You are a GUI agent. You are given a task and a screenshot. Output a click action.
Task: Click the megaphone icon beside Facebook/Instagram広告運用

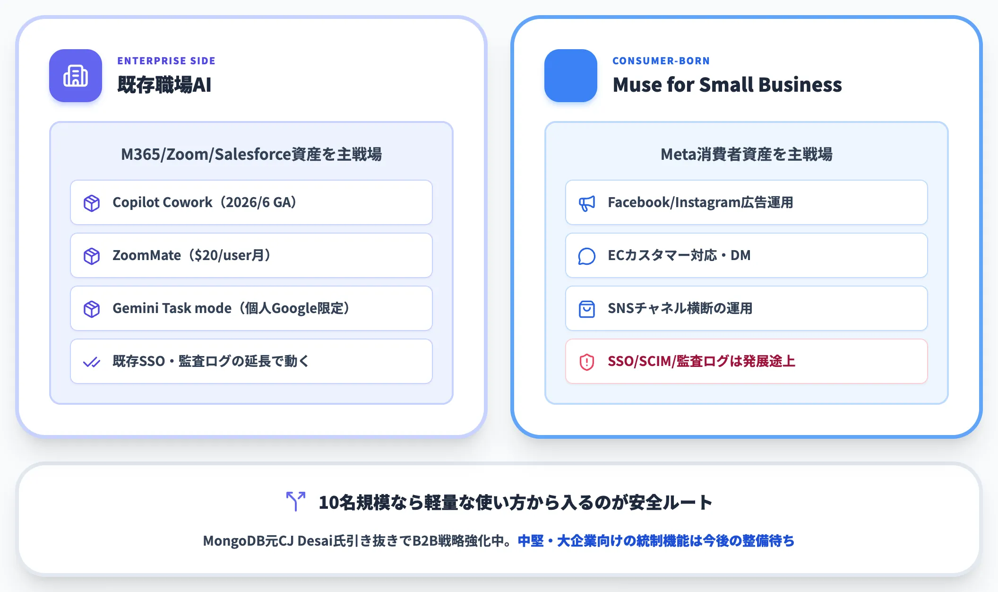pyautogui.click(x=587, y=203)
